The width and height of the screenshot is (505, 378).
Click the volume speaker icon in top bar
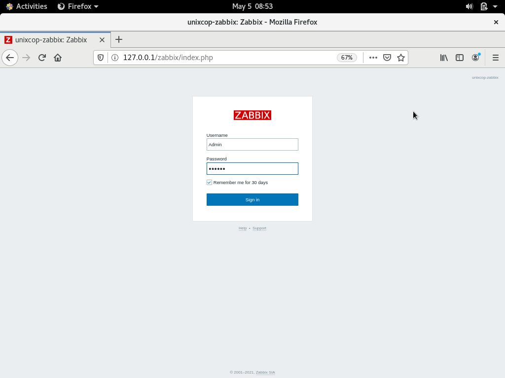click(x=469, y=6)
